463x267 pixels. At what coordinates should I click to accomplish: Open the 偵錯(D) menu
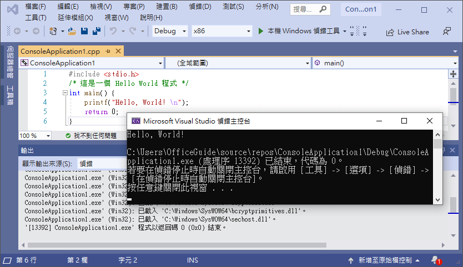(x=200, y=7)
